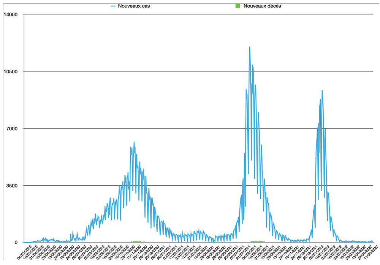Click the 3500 y-axis label
The width and height of the screenshot is (380, 265).
[12, 185]
